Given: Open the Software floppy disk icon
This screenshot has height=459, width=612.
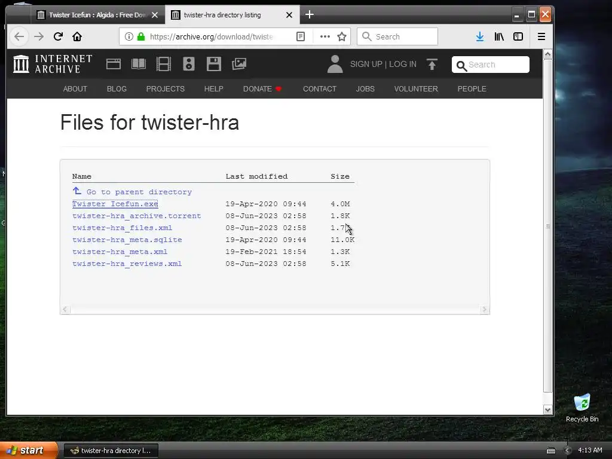Looking at the screenshot, I should click(214, 64).
